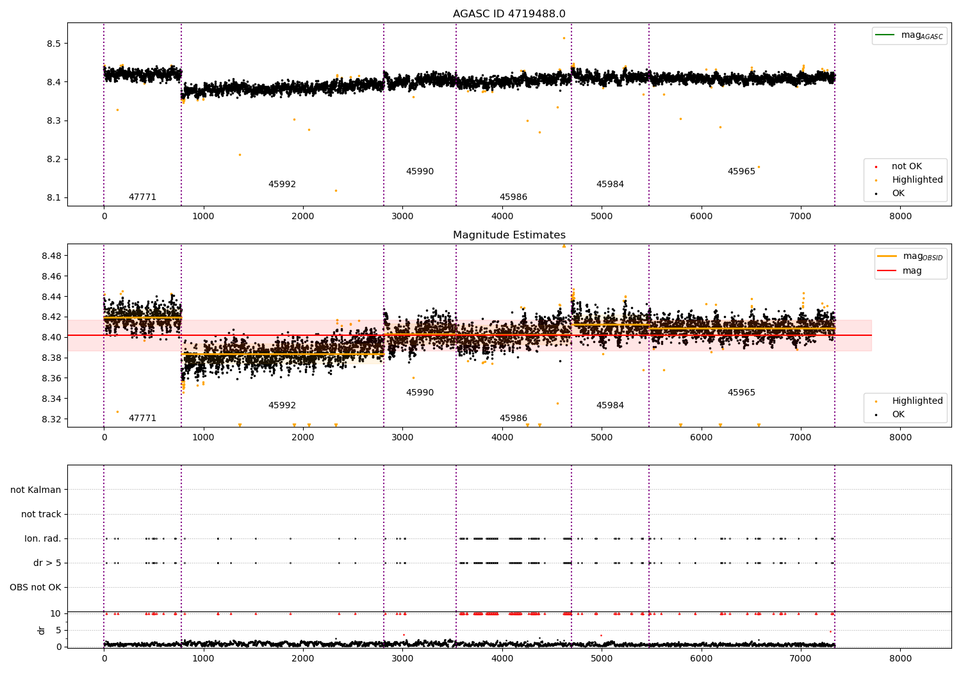Click OBSID label 47771 in Magnitude Estimates plot
Viewport: 961px width, 673px height.
tap(142, 419)
